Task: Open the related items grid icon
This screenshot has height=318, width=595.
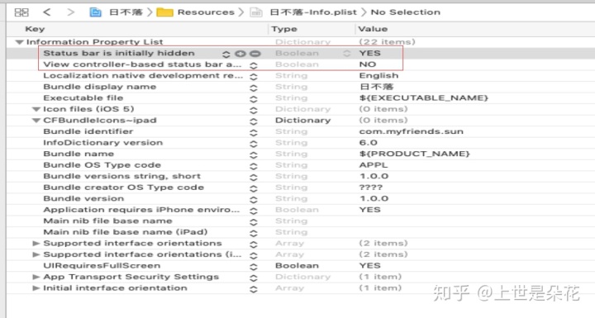Action: click(x=21, y=12)
